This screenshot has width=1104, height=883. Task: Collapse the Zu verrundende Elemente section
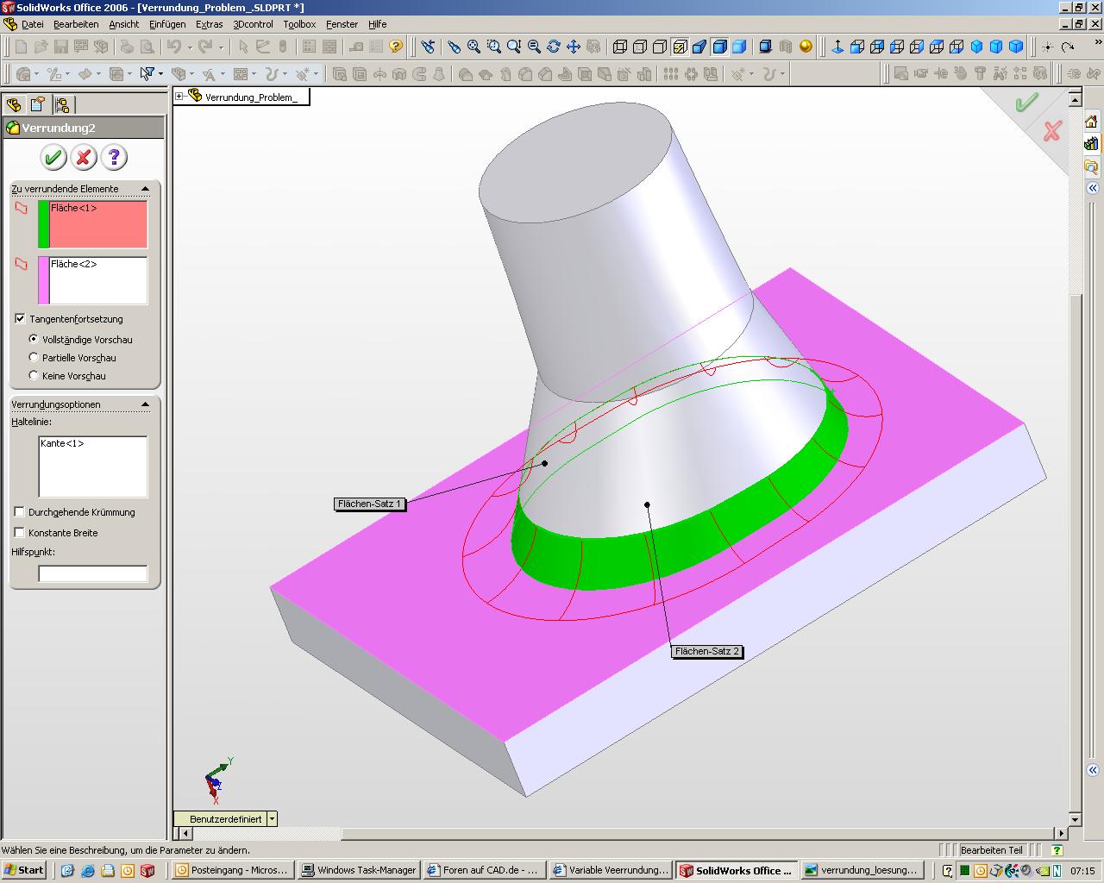point(145,189)
